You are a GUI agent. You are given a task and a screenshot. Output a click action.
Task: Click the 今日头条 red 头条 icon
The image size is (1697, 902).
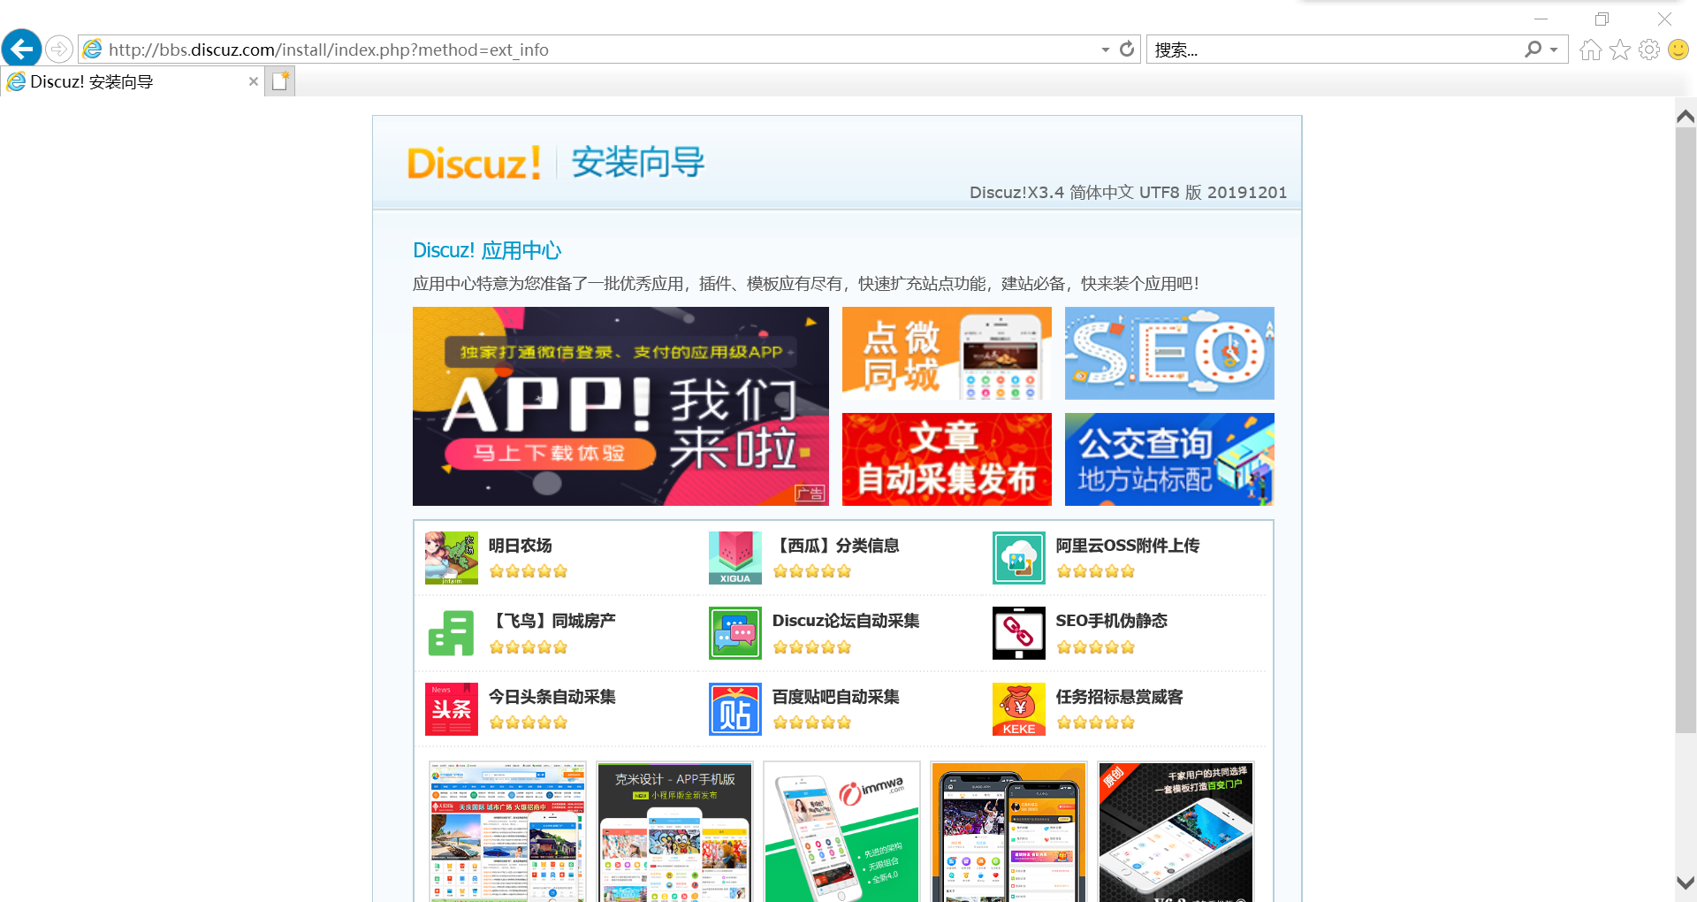coord(452,709)
